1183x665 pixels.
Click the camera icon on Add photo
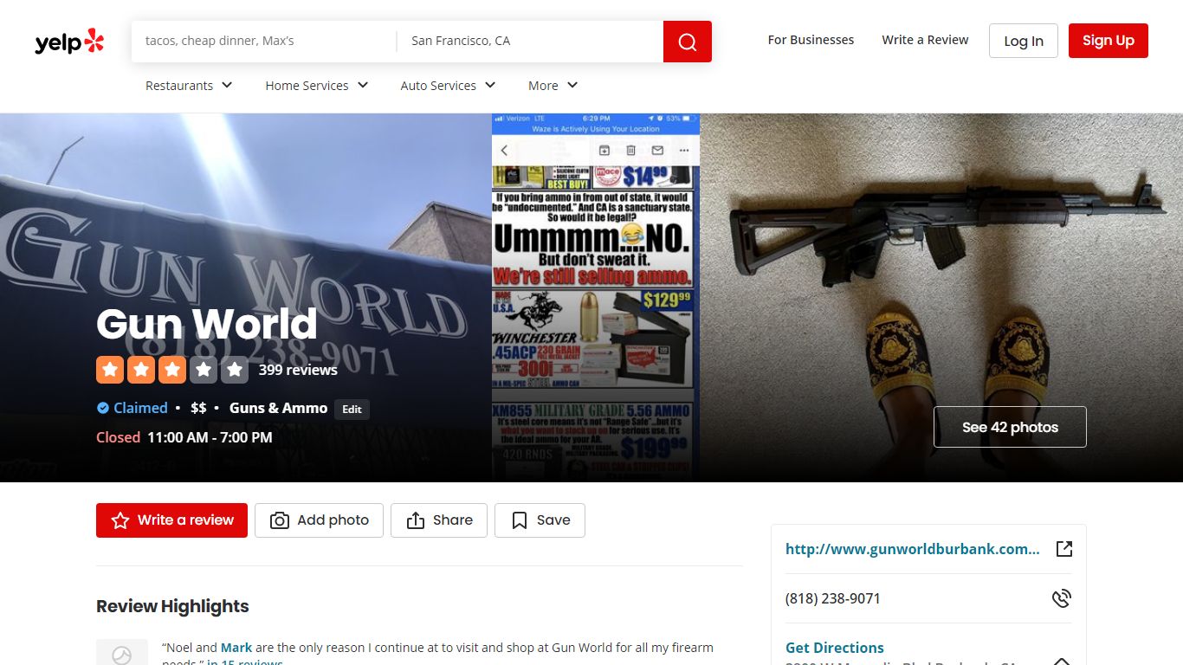click(x=280, y=520)
